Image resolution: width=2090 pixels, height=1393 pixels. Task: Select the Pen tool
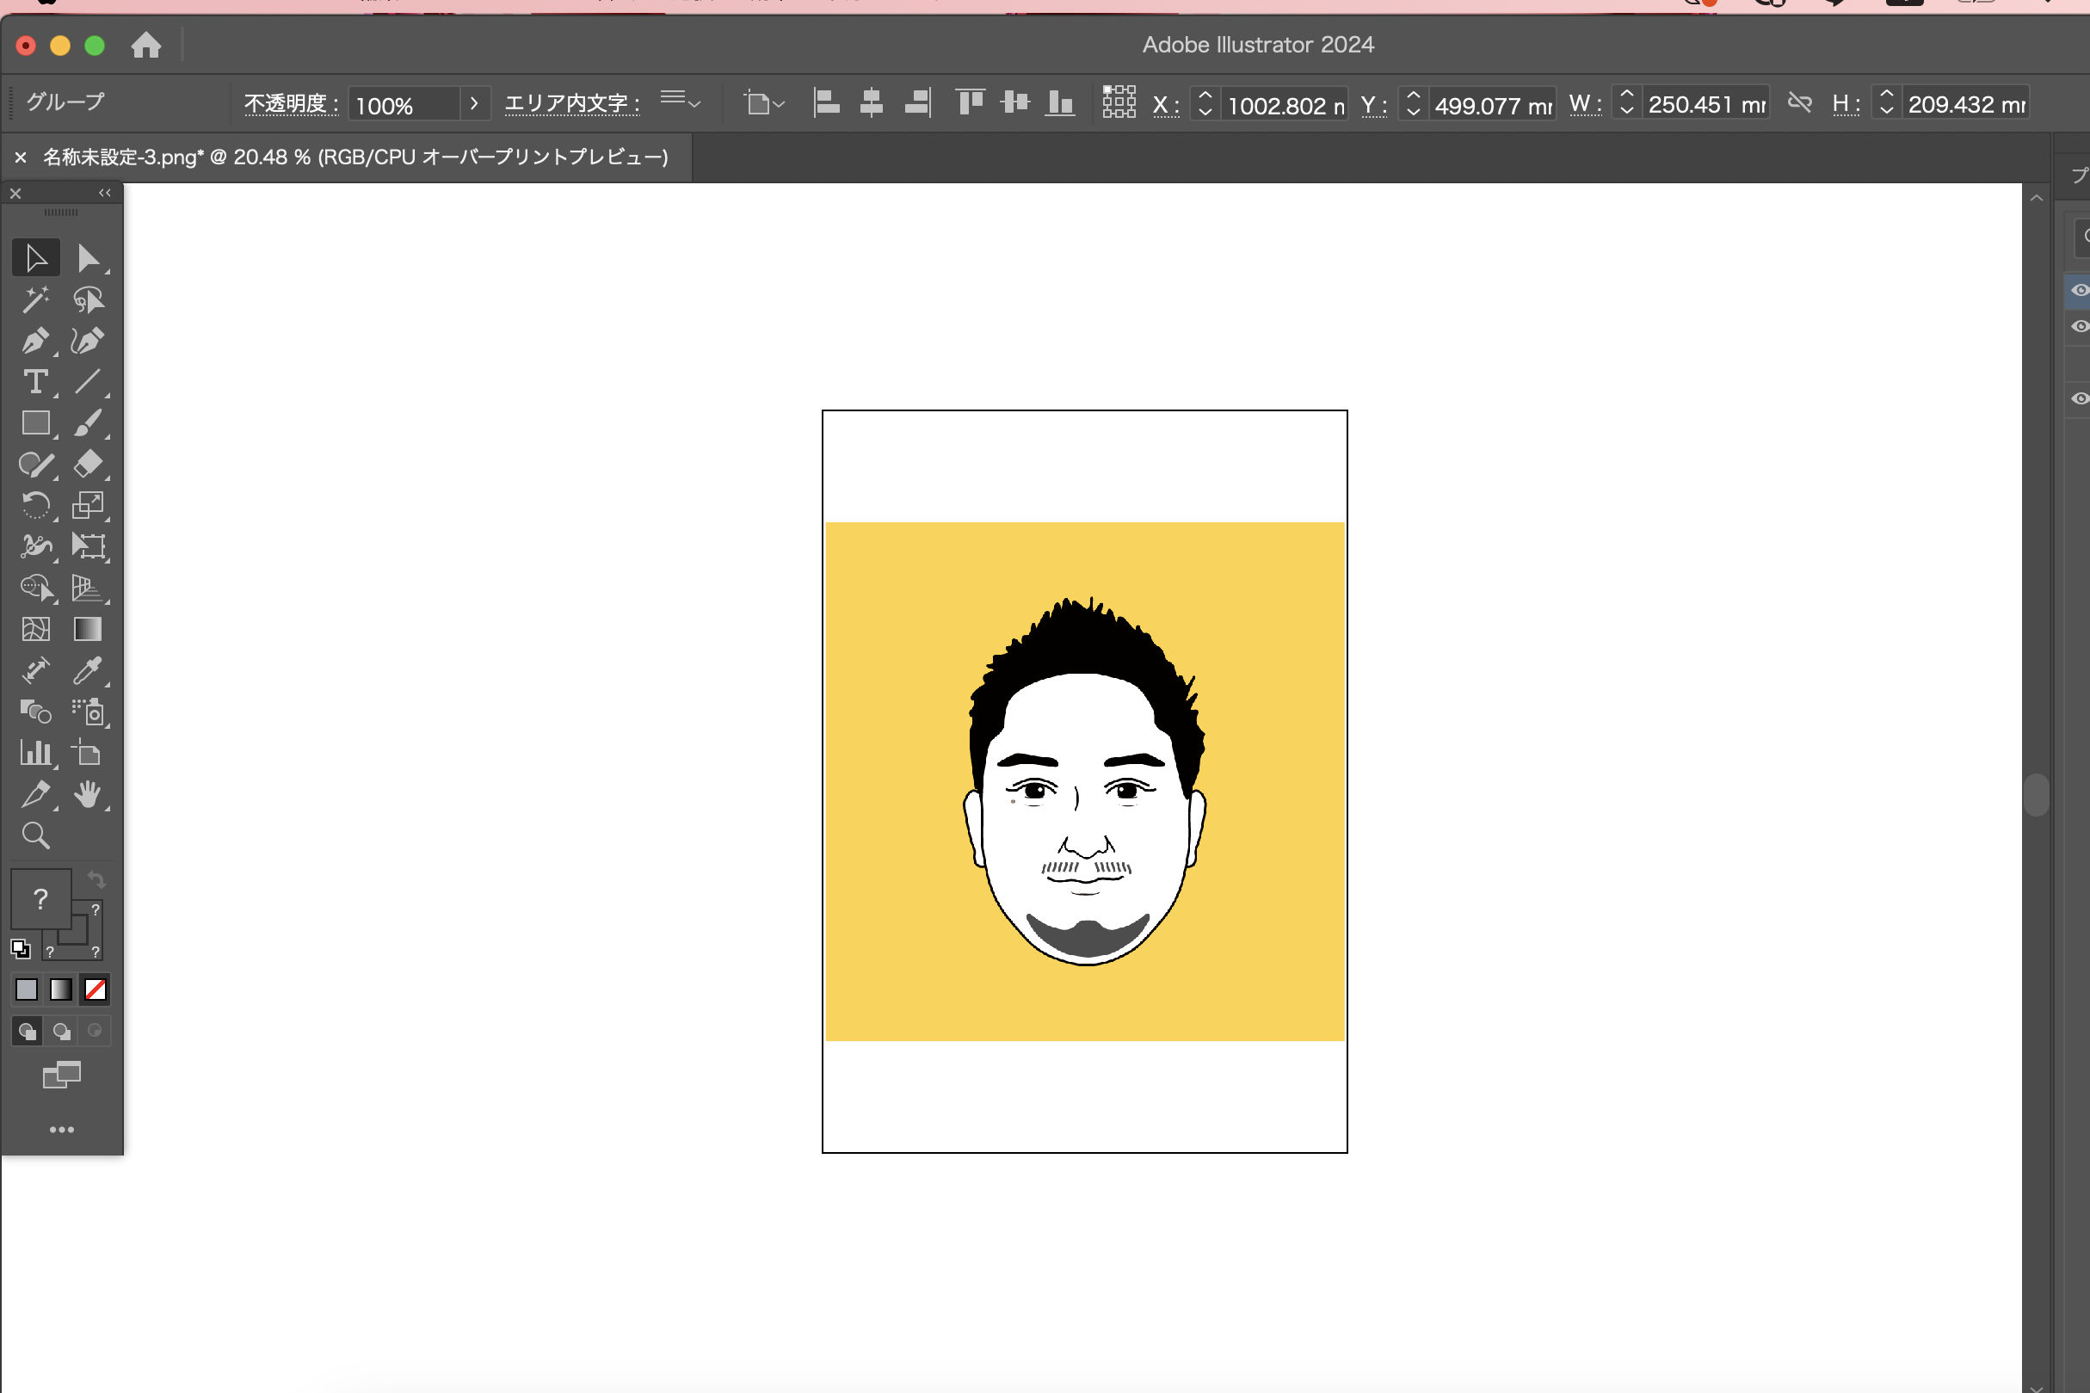pos(35,341)
